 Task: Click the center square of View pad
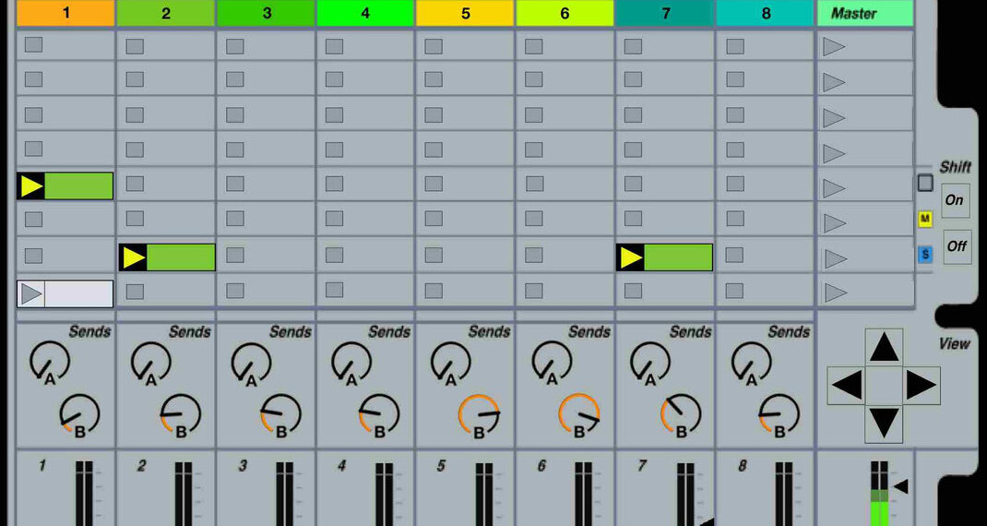[x=884, y=385]
